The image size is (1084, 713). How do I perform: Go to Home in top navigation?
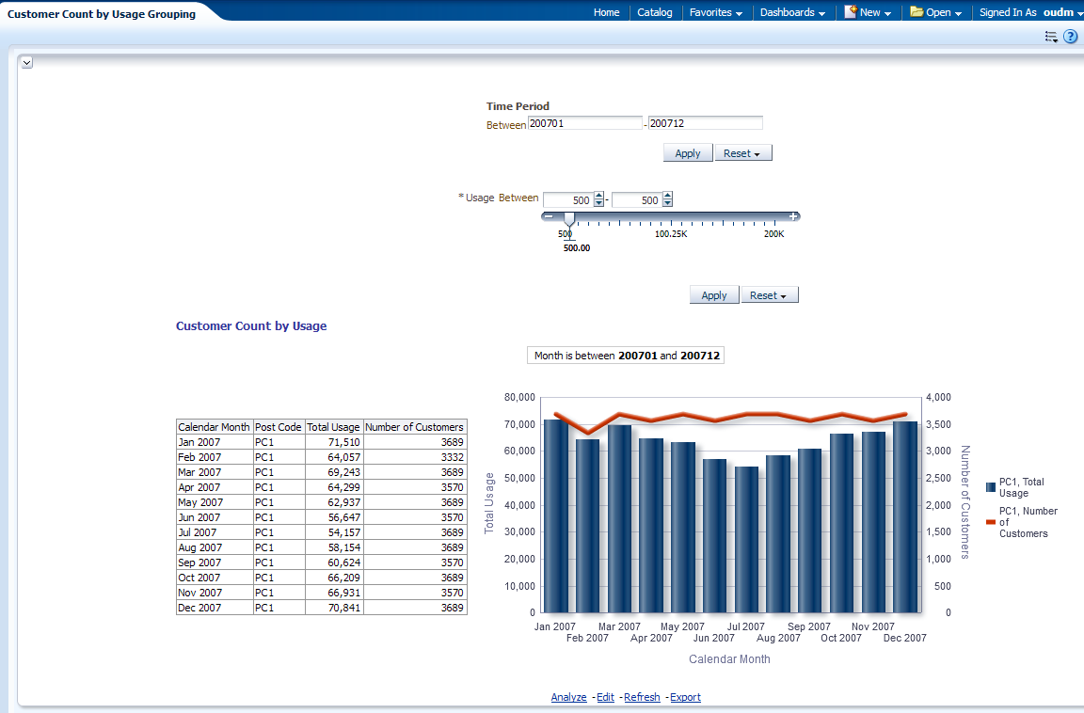point(606,12)
